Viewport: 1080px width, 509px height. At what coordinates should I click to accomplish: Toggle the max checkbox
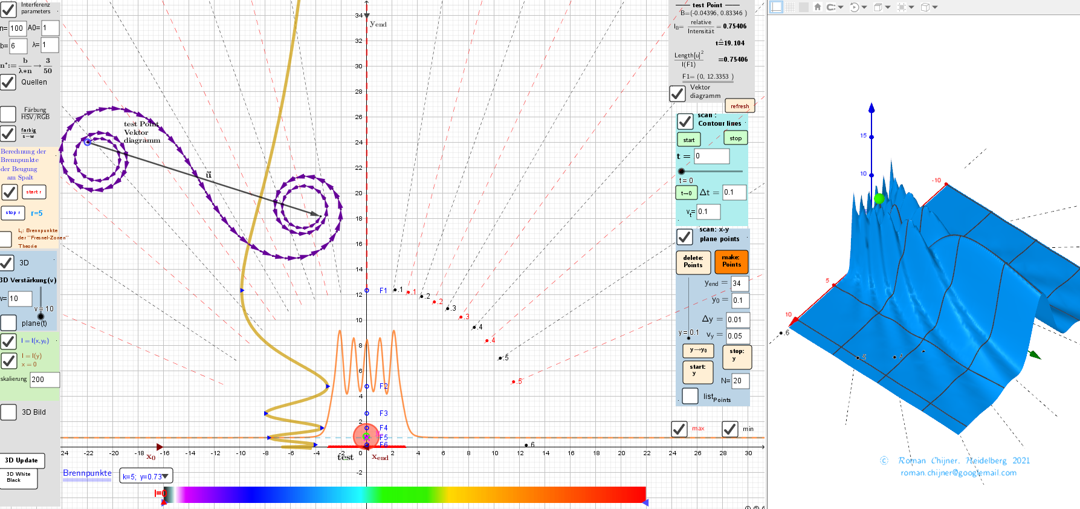click(679, 429)
